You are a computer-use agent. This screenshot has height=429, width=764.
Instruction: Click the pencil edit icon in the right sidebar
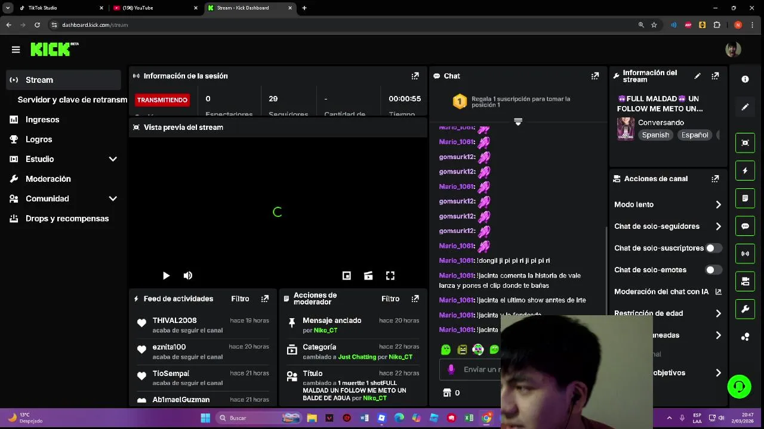pyautogui.click(x=745, y=107)
